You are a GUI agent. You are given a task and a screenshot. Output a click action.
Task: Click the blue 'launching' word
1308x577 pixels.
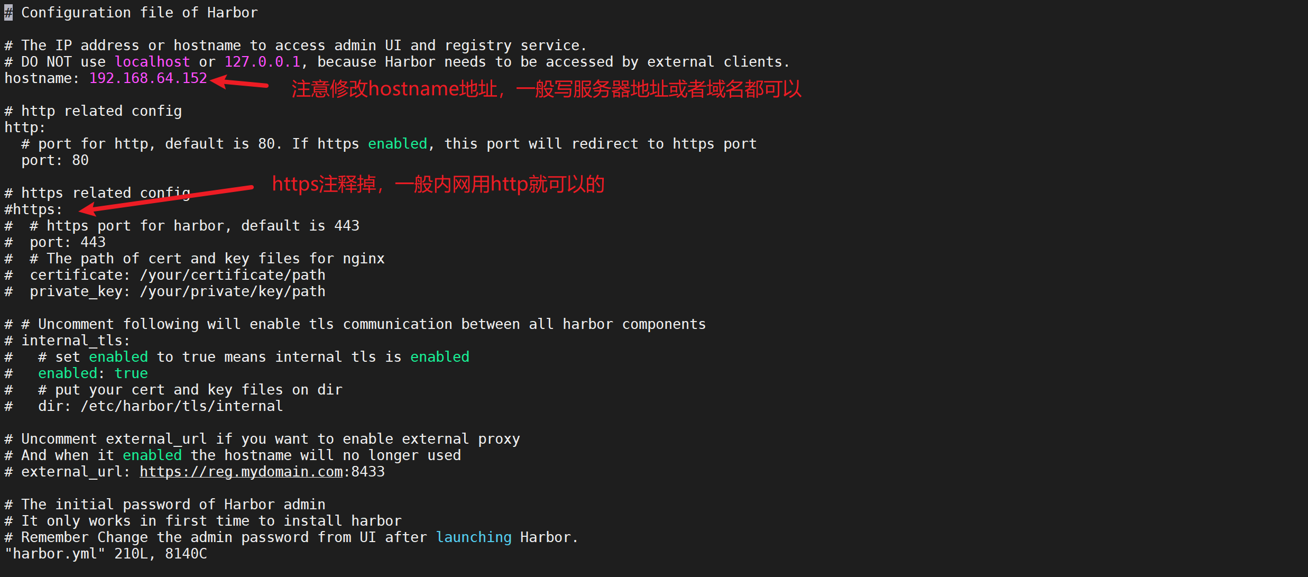pos(474,537)
